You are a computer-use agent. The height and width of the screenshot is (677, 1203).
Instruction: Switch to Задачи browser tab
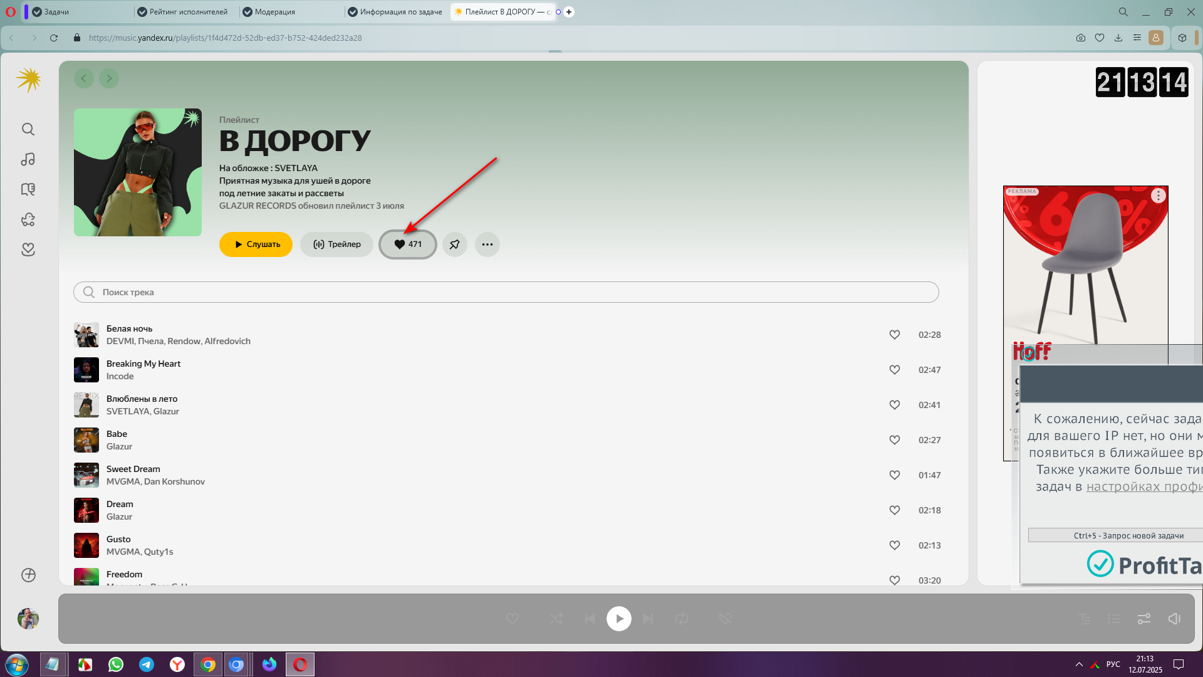[x=78, y=12]
